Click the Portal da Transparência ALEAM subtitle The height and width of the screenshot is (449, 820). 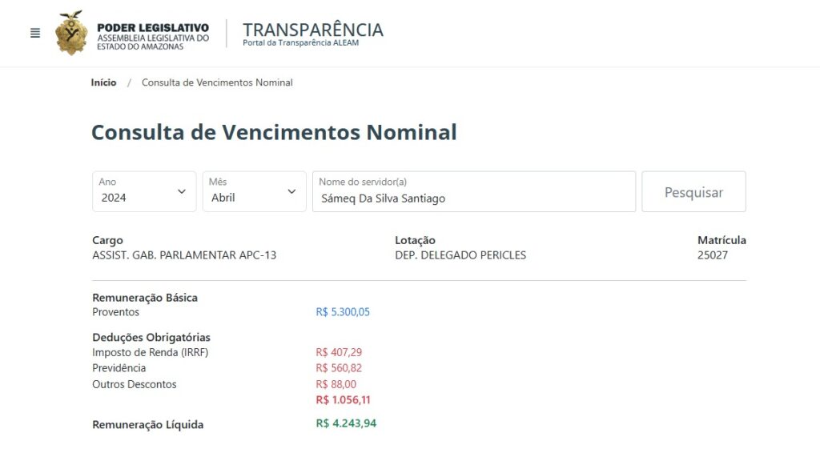[x=301, y=43]
